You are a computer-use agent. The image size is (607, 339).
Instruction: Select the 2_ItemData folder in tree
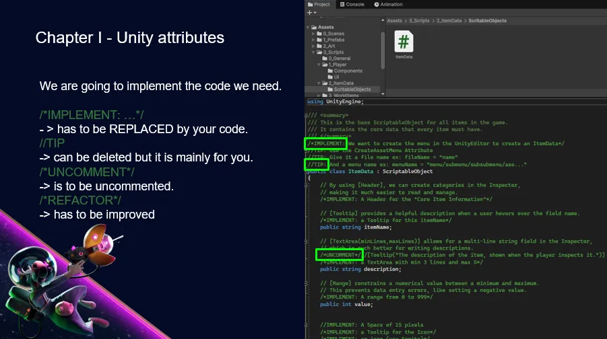[x=338, y=83]
